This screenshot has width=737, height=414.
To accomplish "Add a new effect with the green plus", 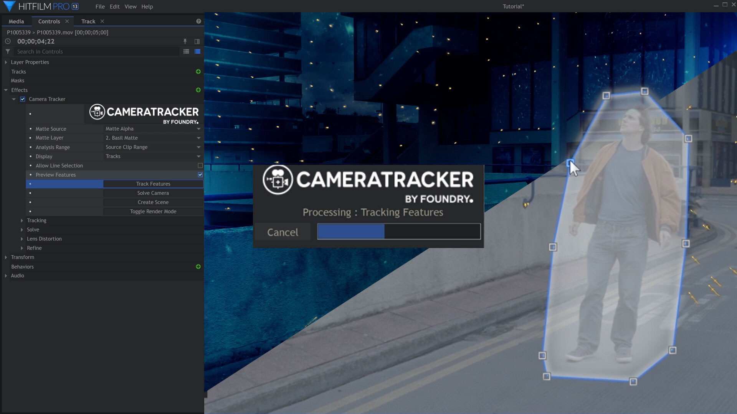I will [198, 90].
